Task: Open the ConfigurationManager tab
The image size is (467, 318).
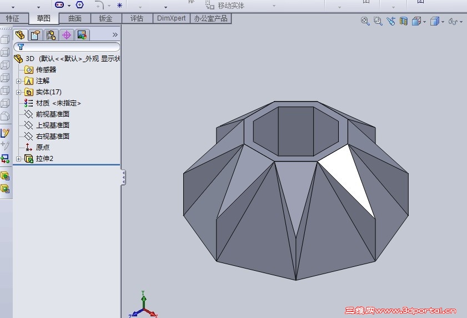Action: [51, 35]
